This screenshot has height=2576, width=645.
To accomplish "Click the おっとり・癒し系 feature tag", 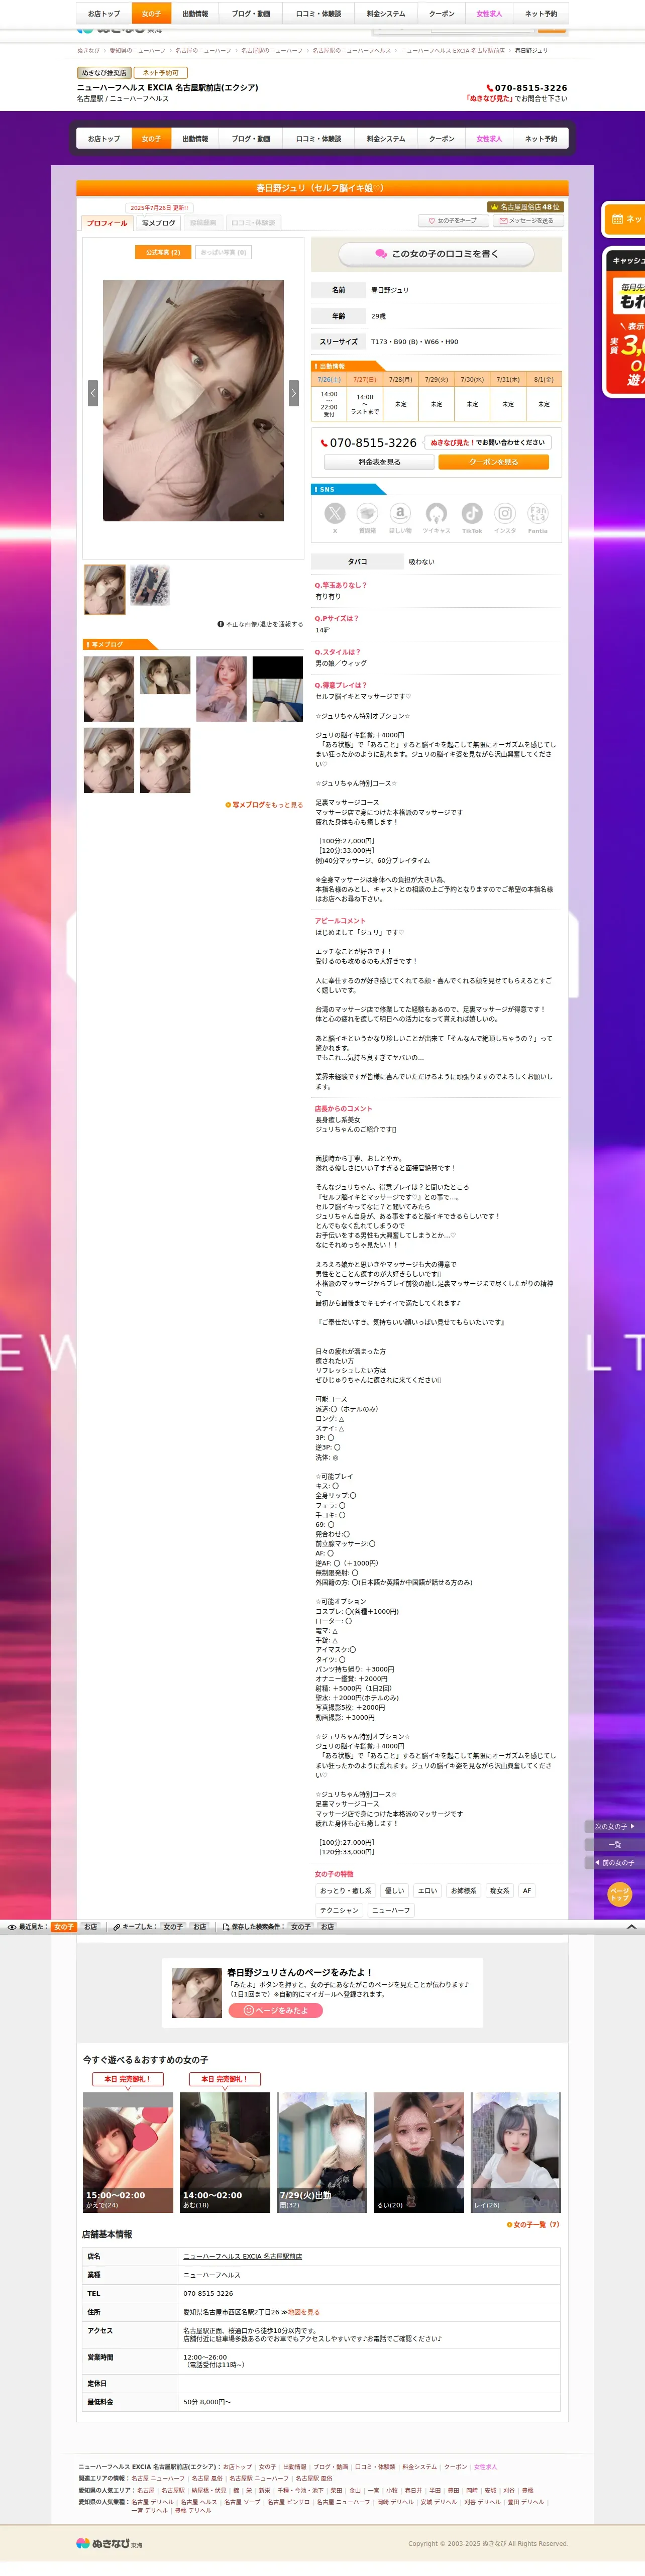I will point(345,1890).
